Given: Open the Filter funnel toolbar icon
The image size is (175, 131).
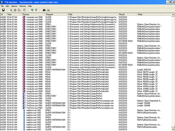Looking at the screenshot, I should (x=32, y=10).
